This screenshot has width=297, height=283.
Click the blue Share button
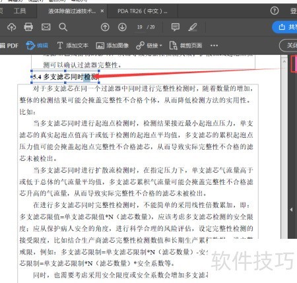(285, 27)
